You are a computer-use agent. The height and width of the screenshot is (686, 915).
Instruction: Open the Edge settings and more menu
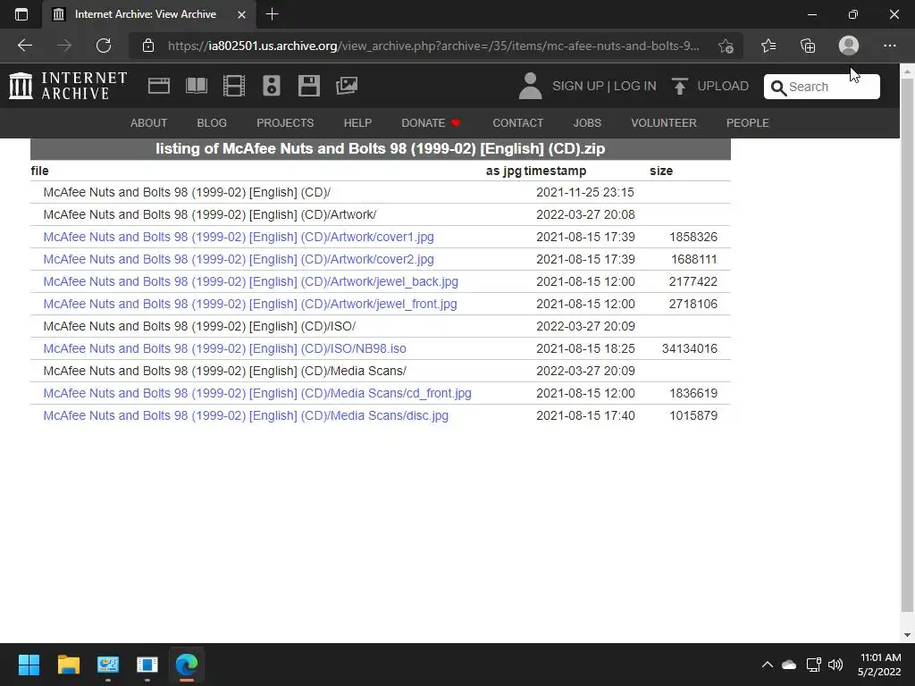tap(889, 46)
